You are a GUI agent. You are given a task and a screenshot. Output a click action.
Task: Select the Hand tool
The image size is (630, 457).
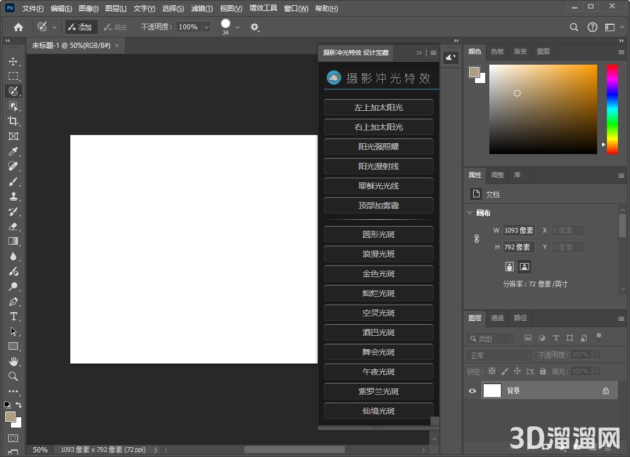13,361
